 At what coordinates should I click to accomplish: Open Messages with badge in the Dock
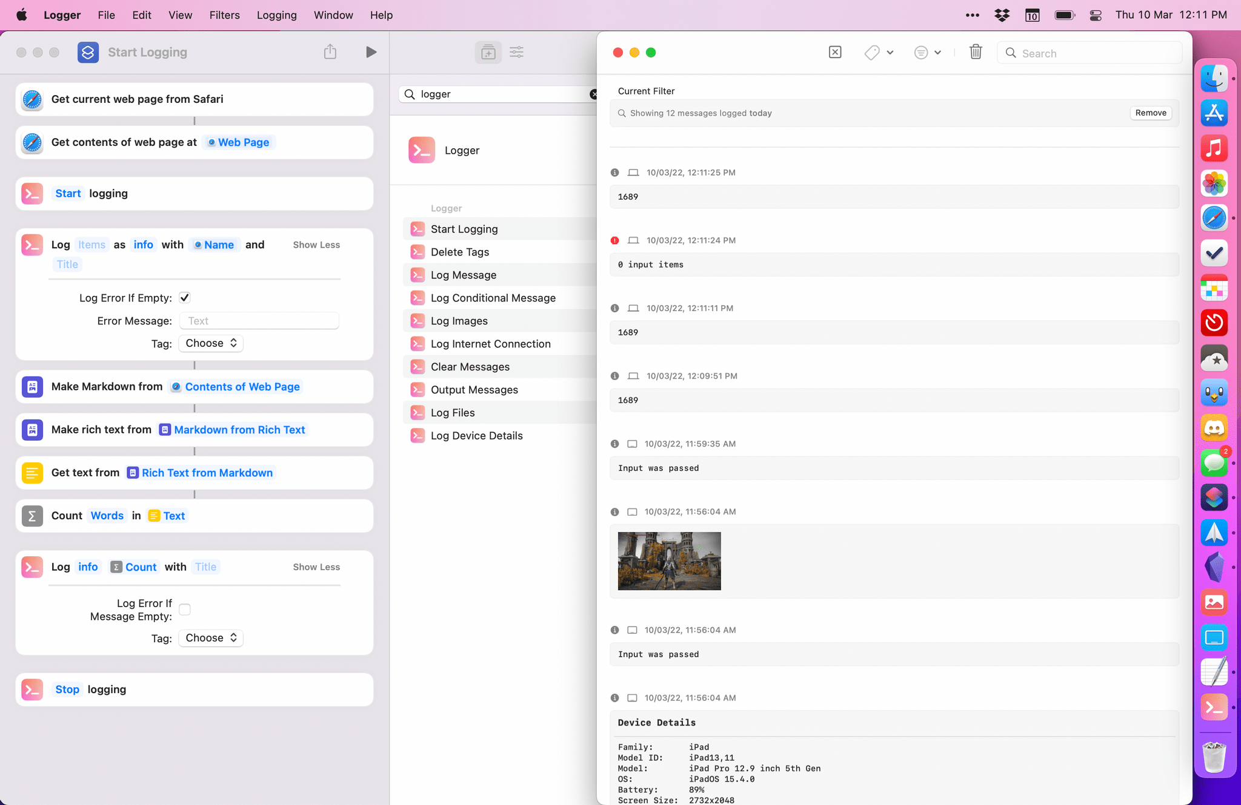point(1214,463)
